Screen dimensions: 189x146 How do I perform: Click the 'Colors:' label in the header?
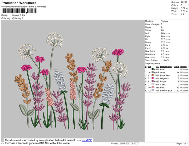tap(175, 5)
